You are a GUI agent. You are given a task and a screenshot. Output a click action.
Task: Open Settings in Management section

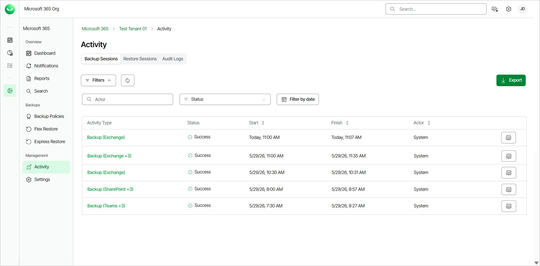(46, 180)
